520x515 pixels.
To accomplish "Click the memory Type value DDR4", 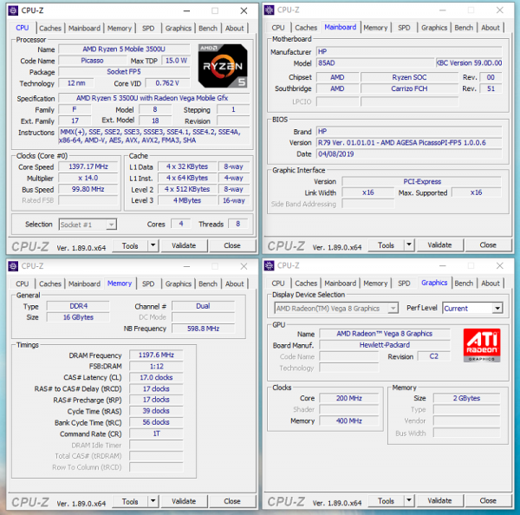I will pyautogui.click(x=78, y=306).
